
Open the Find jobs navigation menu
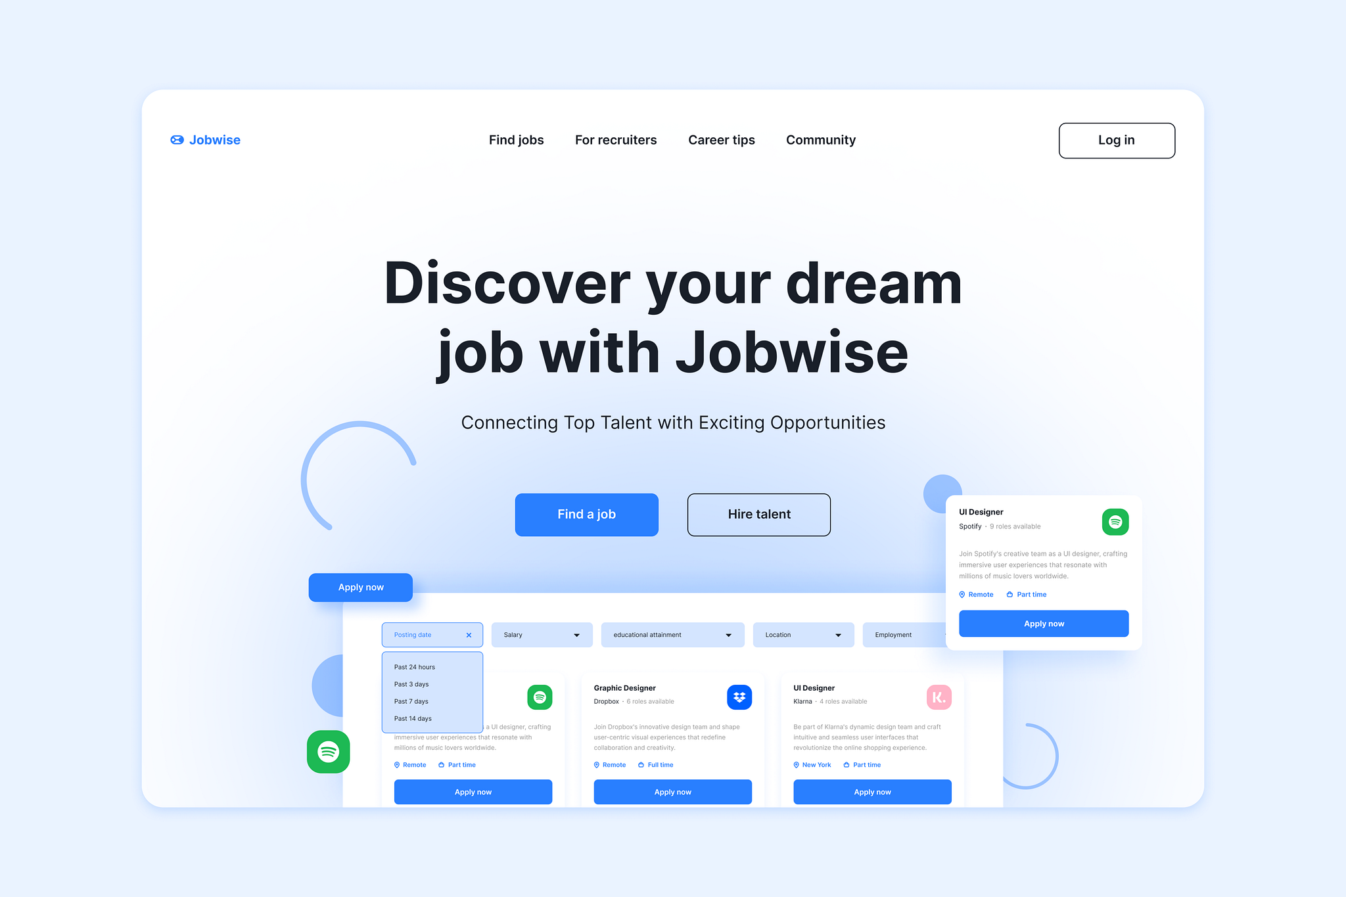[x=515, y=139]
